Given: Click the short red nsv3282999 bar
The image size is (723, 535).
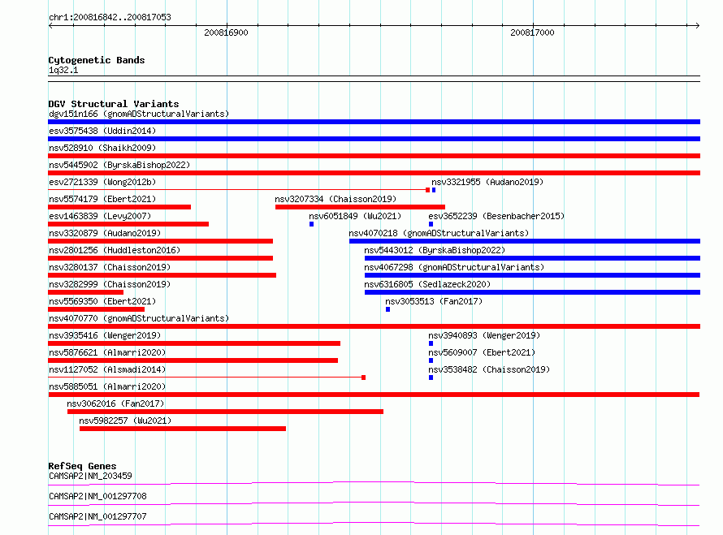Looking at the screenshot, I should [86, 292].
